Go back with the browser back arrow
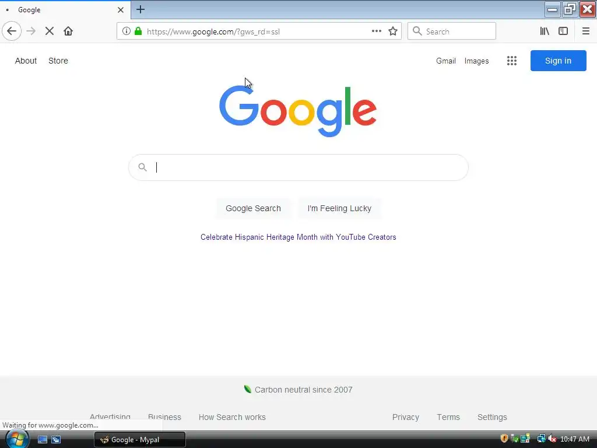 (12, 32)
